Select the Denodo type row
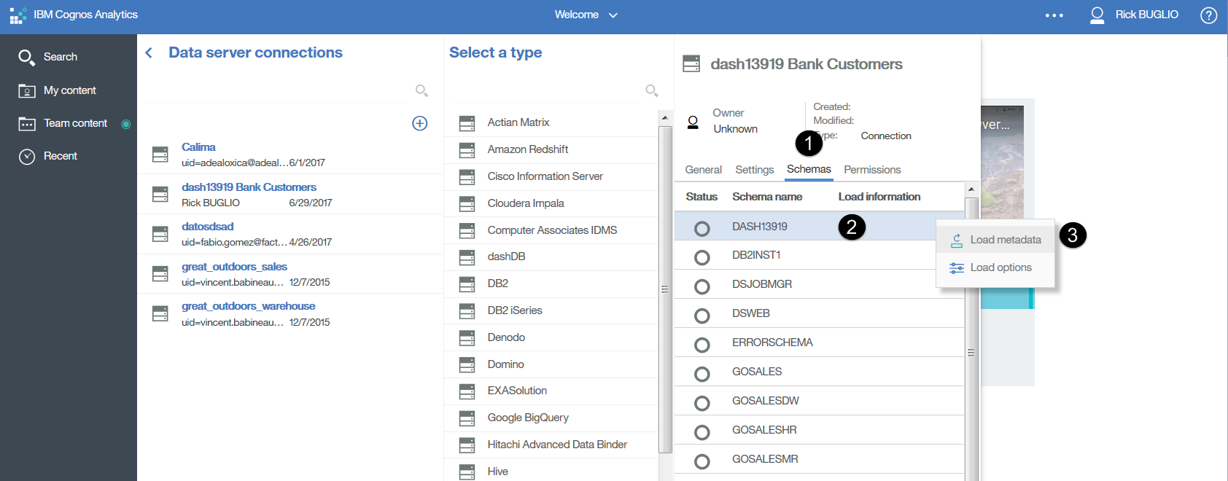The width and height of the screenshot is (1228, 481). coord(551,337)
